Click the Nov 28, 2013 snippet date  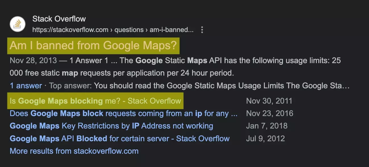click(x=33, y=61)
